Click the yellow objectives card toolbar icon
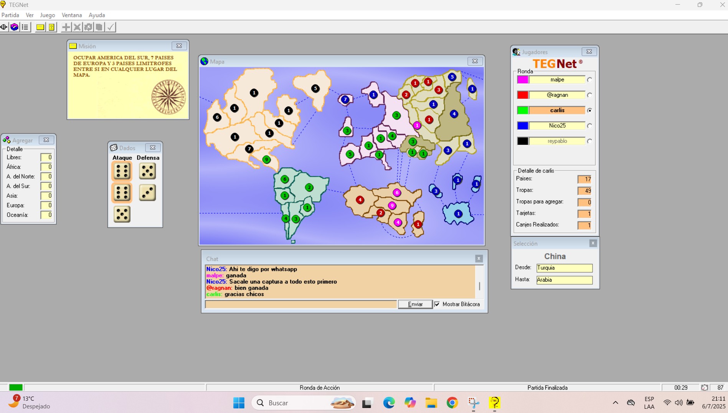Screen dimensions: 728x413 (51, 27)
